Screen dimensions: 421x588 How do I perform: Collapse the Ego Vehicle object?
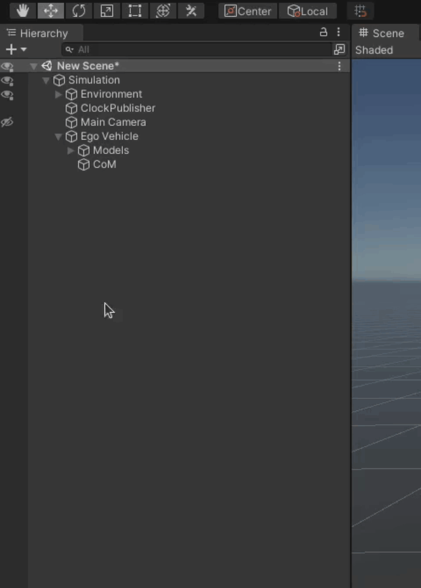[58, 136]
